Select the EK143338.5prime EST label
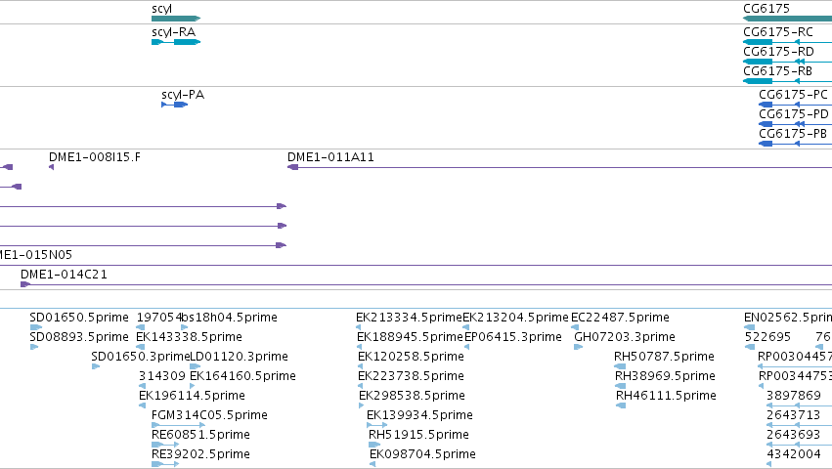The image size is (832, 469). click(x=189, y=337)
